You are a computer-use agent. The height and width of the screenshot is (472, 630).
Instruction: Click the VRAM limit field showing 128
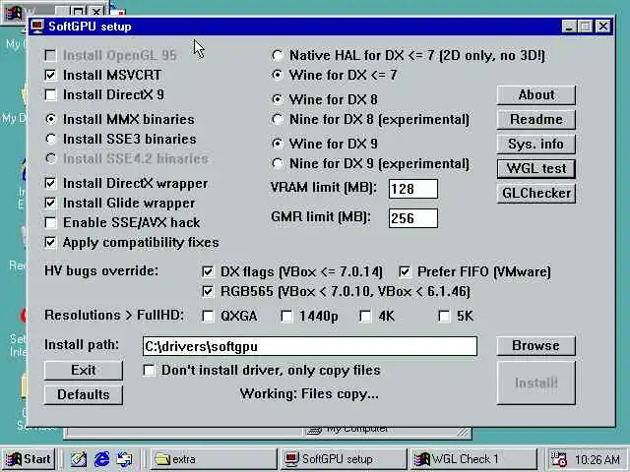pos(413,189)
